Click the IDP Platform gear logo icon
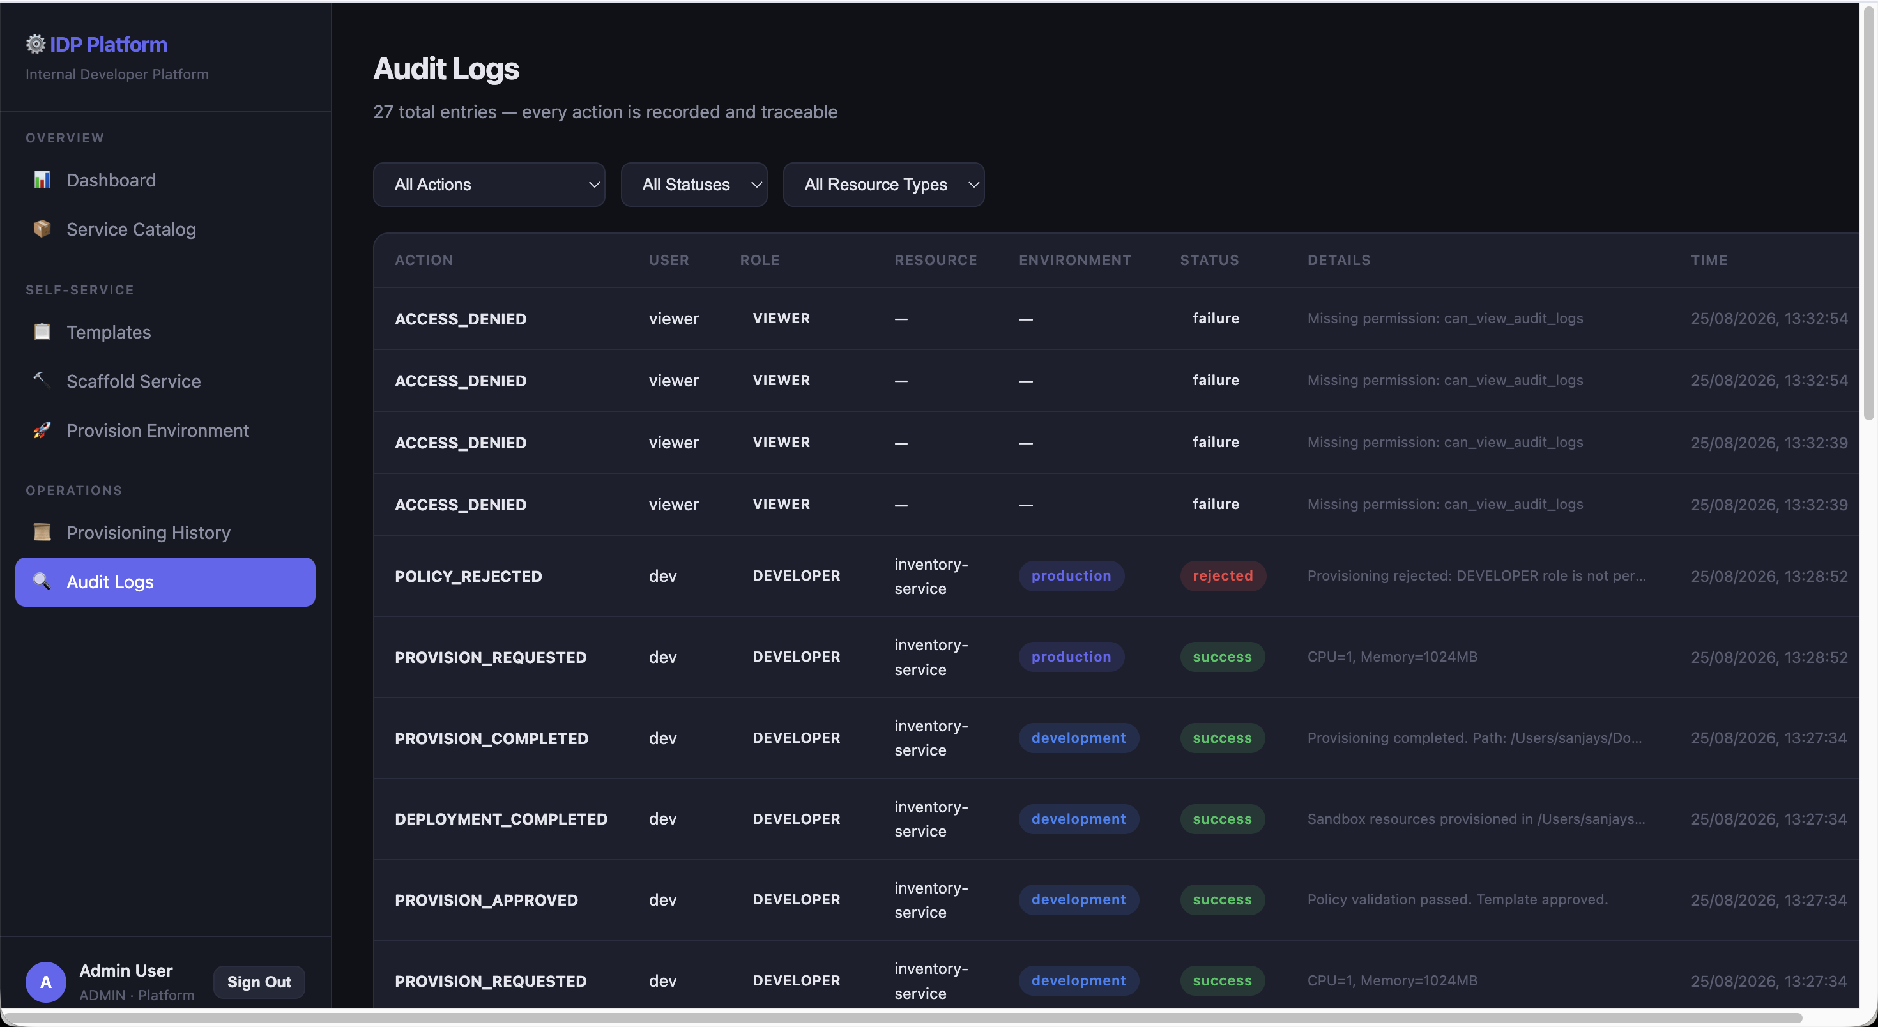This screenshot has height=1027, width=1878. (x=36, y=45)
